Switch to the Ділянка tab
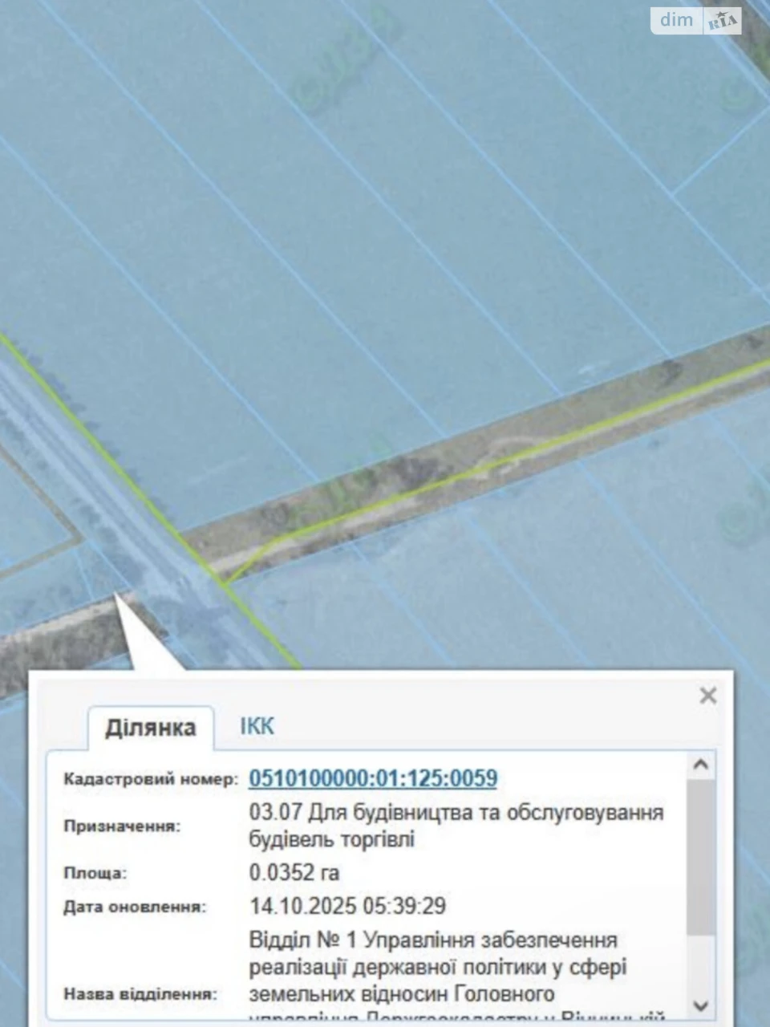The width and height of the screenshot is (770, 1027). tap(151, 728)
